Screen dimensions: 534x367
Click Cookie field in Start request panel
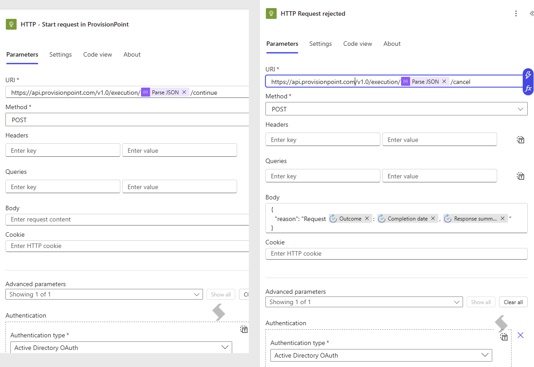pyautogui.click(x=127, y=246)
